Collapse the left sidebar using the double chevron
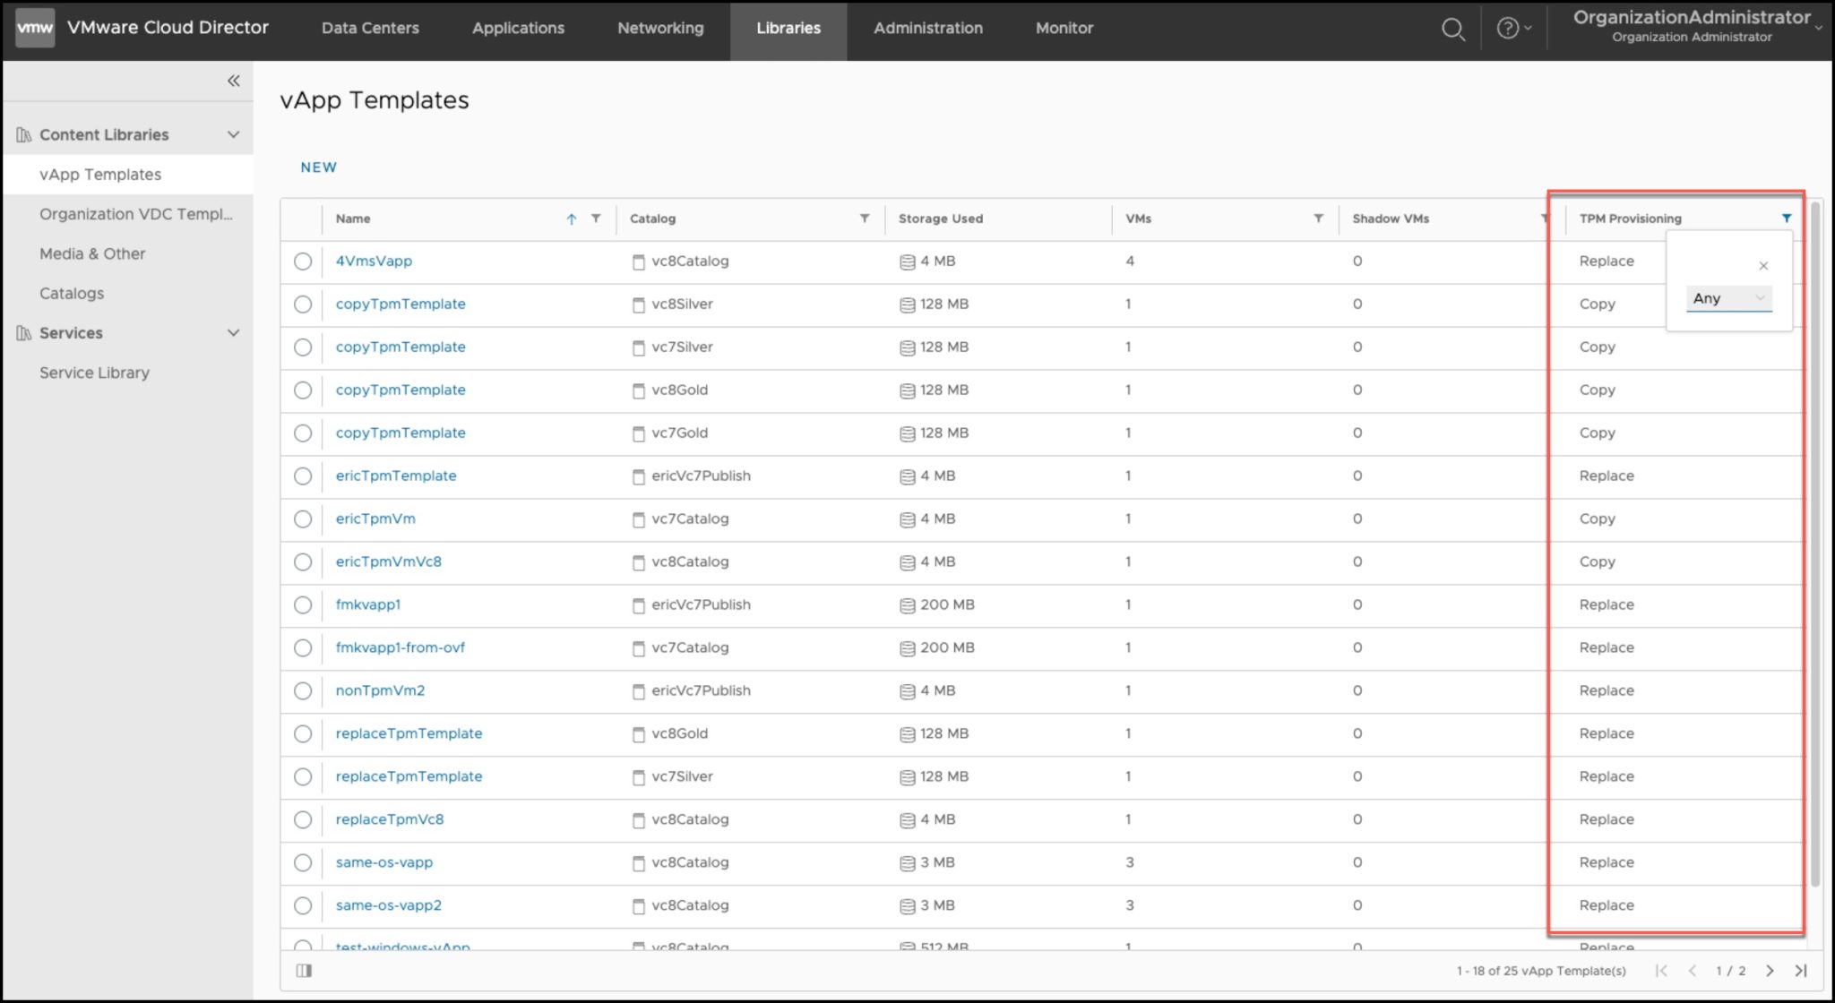Screen dimensions: 1835x1003 pos(233,81)
